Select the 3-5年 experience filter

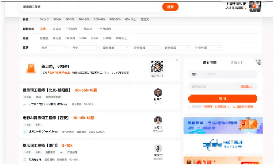94,38
